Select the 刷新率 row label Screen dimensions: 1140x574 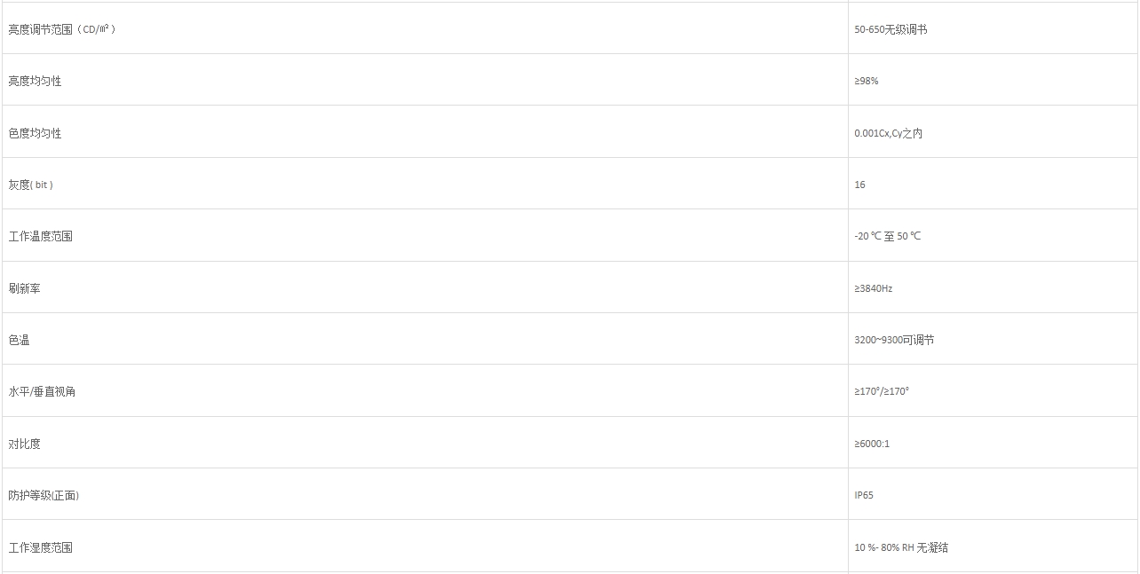(x=25, y=288)
